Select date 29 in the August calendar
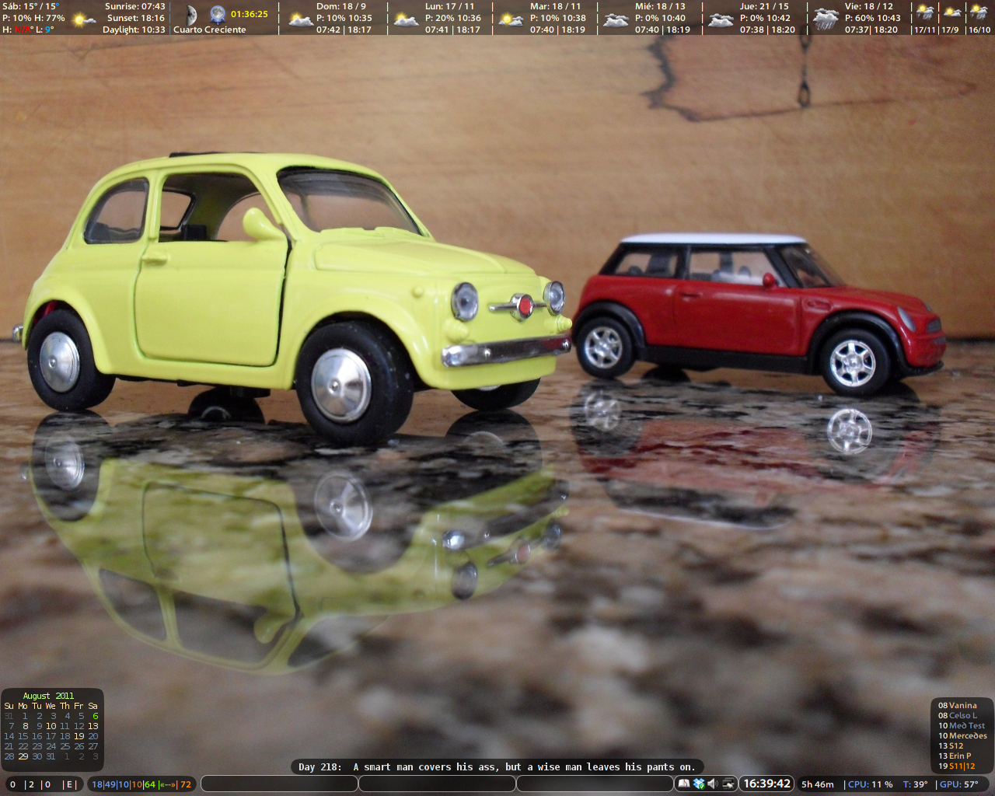 coord(23,756)
